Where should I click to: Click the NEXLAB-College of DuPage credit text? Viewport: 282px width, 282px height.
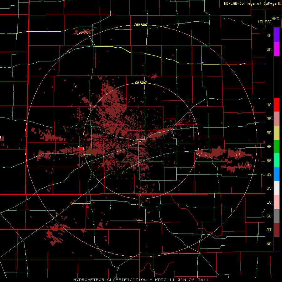point(250,3)
